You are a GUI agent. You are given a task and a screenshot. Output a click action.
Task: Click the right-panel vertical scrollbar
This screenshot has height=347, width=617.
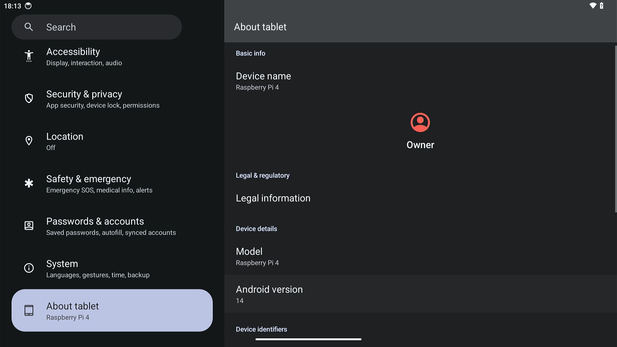click(616, 129)
